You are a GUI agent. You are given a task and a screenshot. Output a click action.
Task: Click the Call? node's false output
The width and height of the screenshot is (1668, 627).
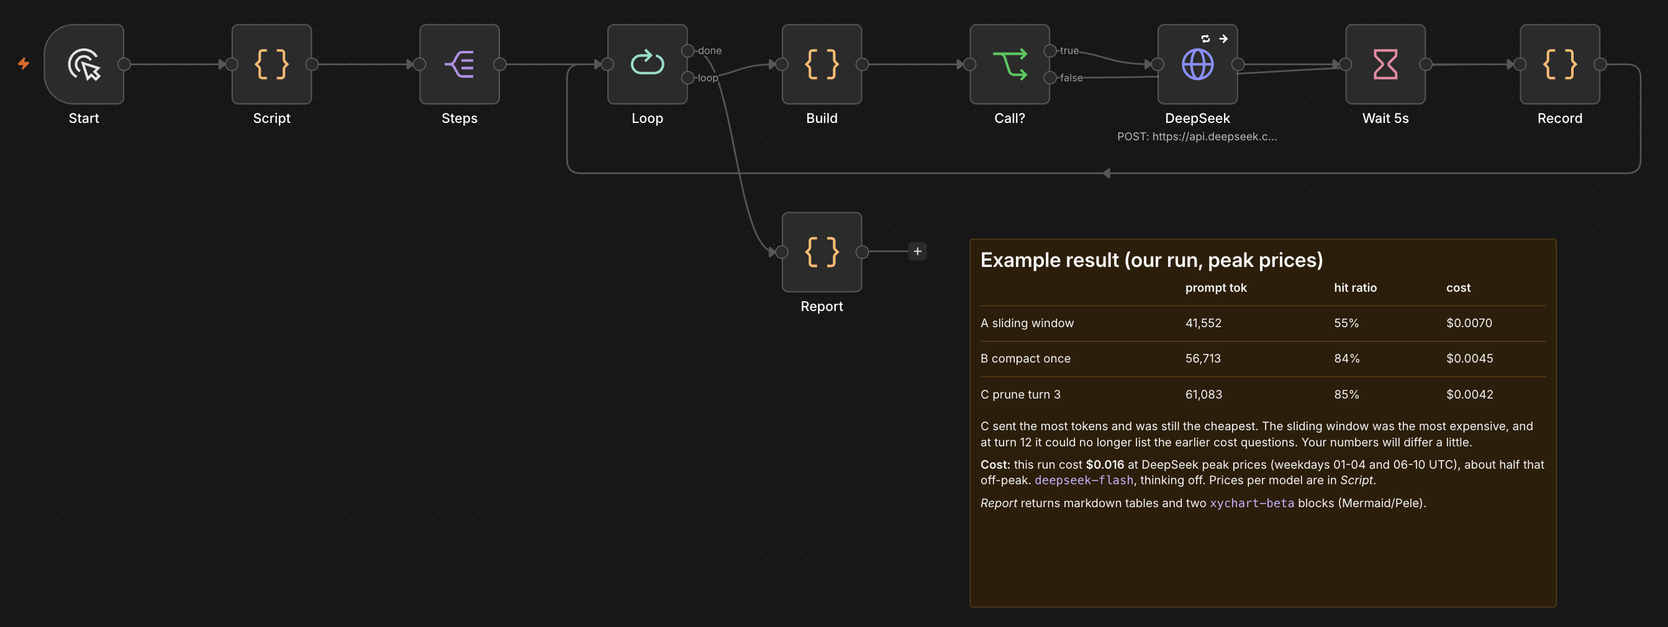pyautogui.click(x=1050, y=78)
